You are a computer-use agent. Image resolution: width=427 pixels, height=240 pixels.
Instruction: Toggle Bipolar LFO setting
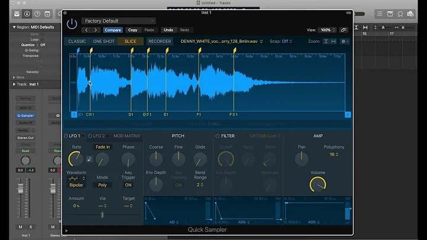point(77,185)
